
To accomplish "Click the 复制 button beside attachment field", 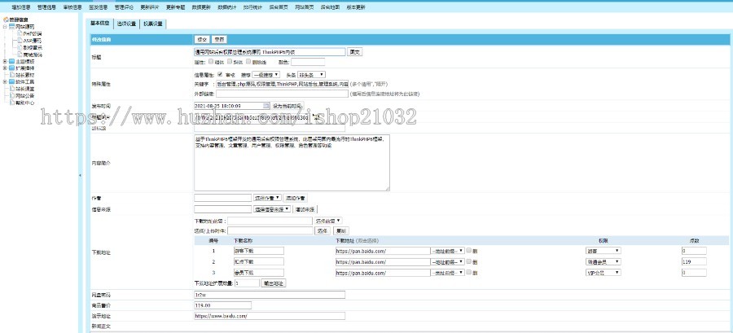I will click(x=340, y=230).
